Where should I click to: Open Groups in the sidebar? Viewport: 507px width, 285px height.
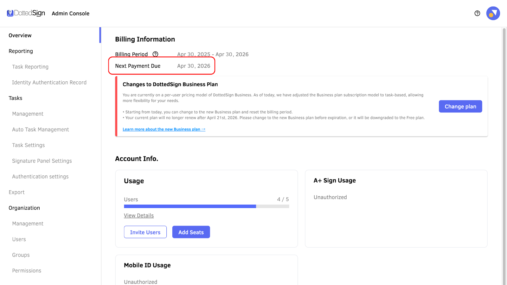21,255
